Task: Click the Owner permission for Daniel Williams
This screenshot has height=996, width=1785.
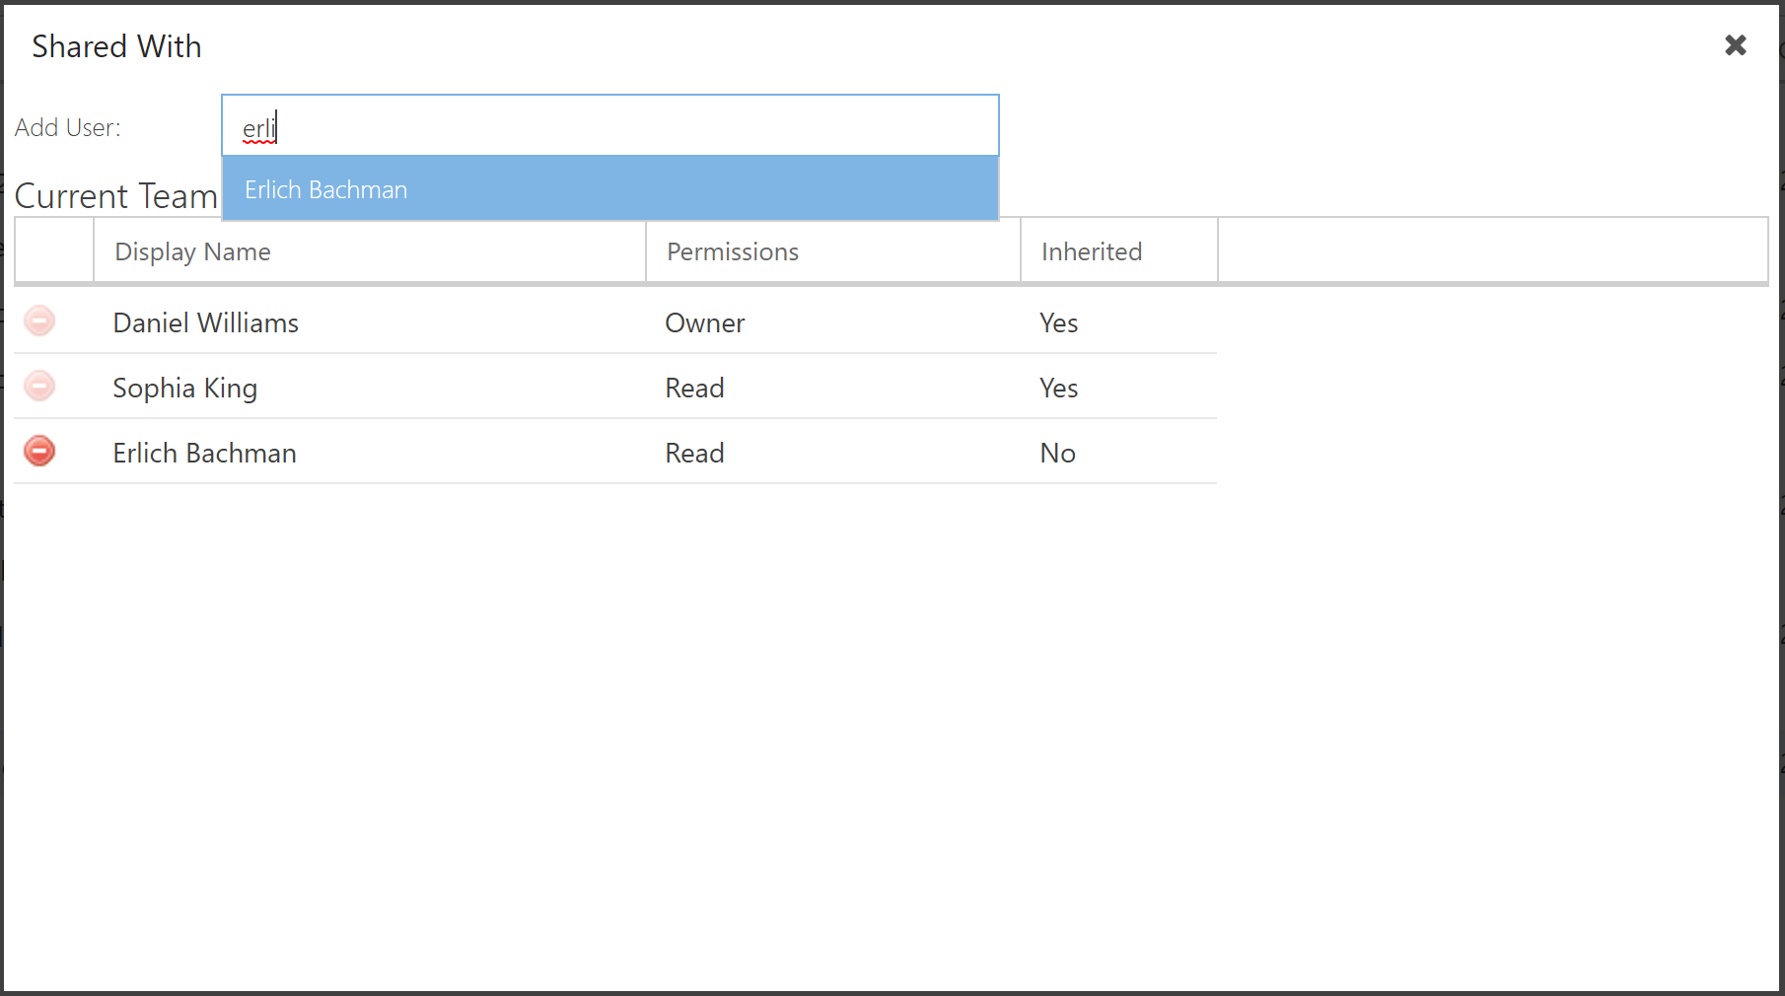Action: click(x=704, y=322)
